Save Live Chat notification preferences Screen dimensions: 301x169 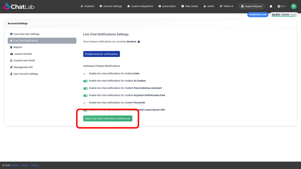pyautogui.click(x=108, y=118)
